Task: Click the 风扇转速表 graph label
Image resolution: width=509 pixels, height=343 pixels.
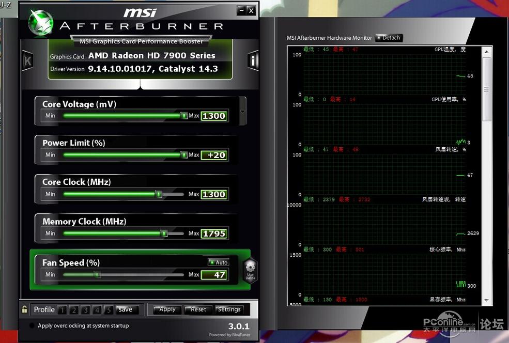Action: click(444, 199)
